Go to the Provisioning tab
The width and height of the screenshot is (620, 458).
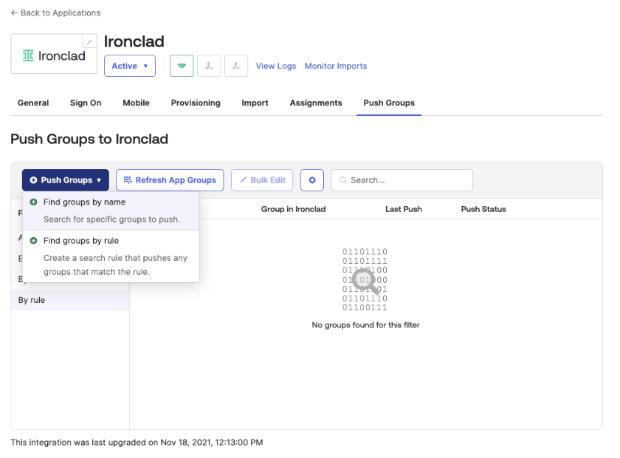(196, 103)
